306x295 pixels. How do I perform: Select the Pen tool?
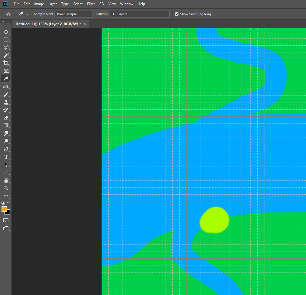tap(6, 149)
